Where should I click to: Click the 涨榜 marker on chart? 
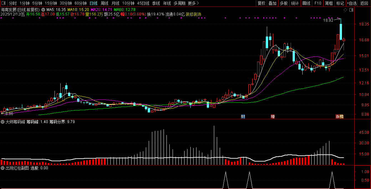tap(339, 116)
